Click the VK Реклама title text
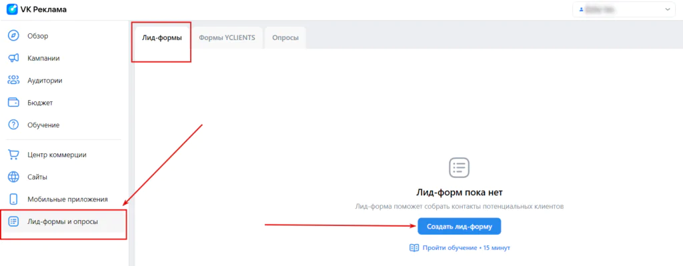This screenshot has width=683, height=266. (x=43, y=9)
